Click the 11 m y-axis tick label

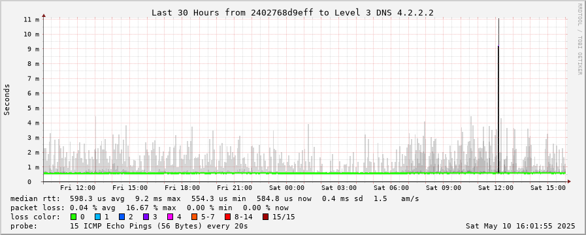(31, 20)
